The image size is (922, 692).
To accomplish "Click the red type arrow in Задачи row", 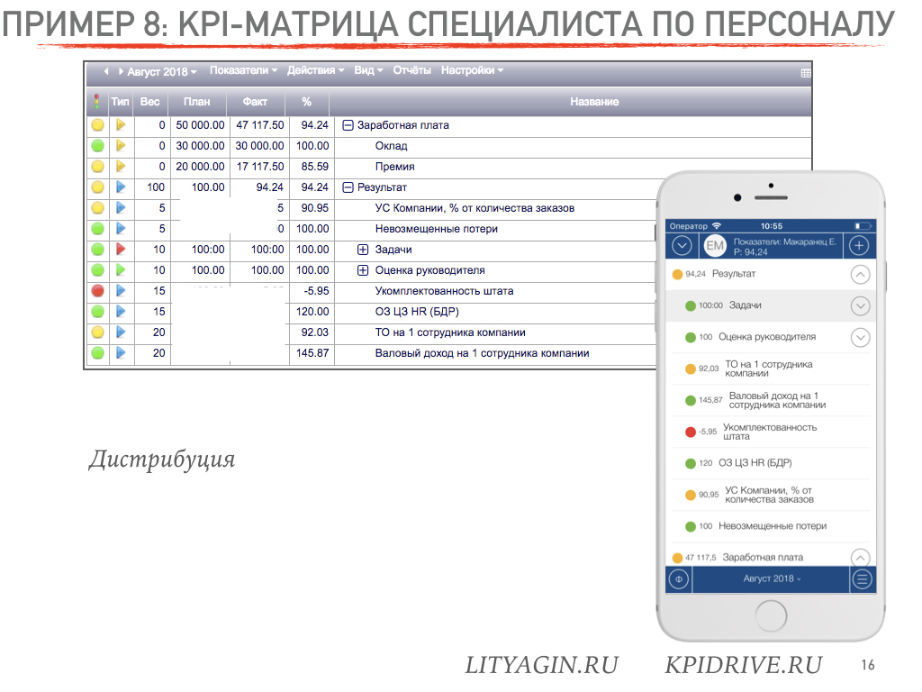I will (x=121, y=249).
